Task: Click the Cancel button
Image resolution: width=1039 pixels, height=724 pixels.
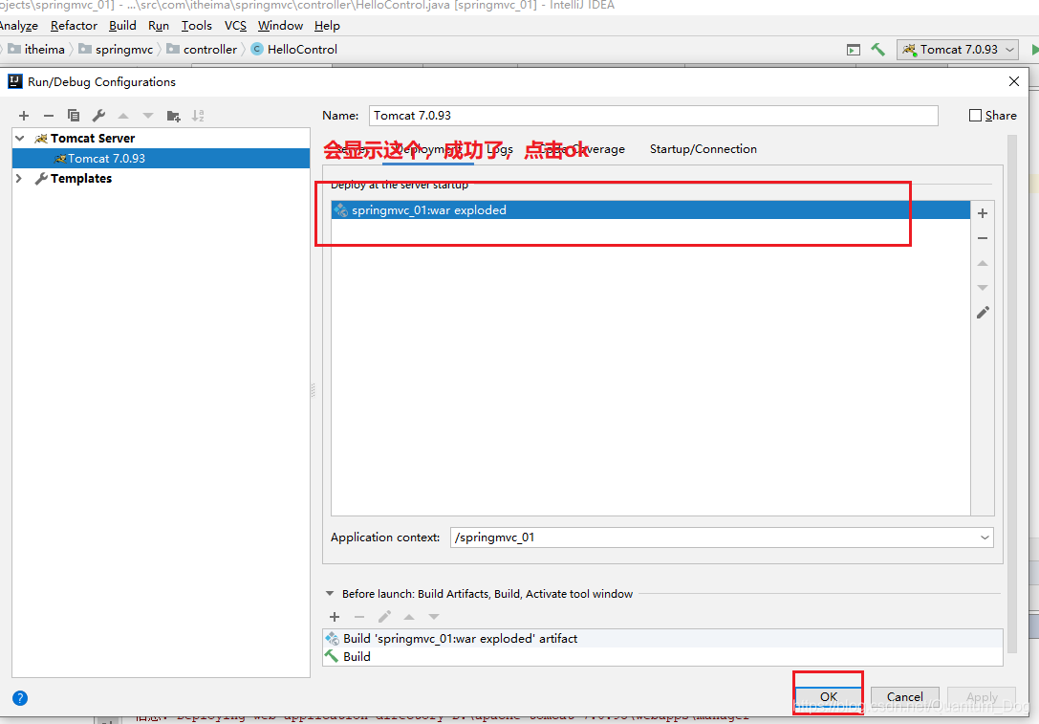Action: coord(904,697)
